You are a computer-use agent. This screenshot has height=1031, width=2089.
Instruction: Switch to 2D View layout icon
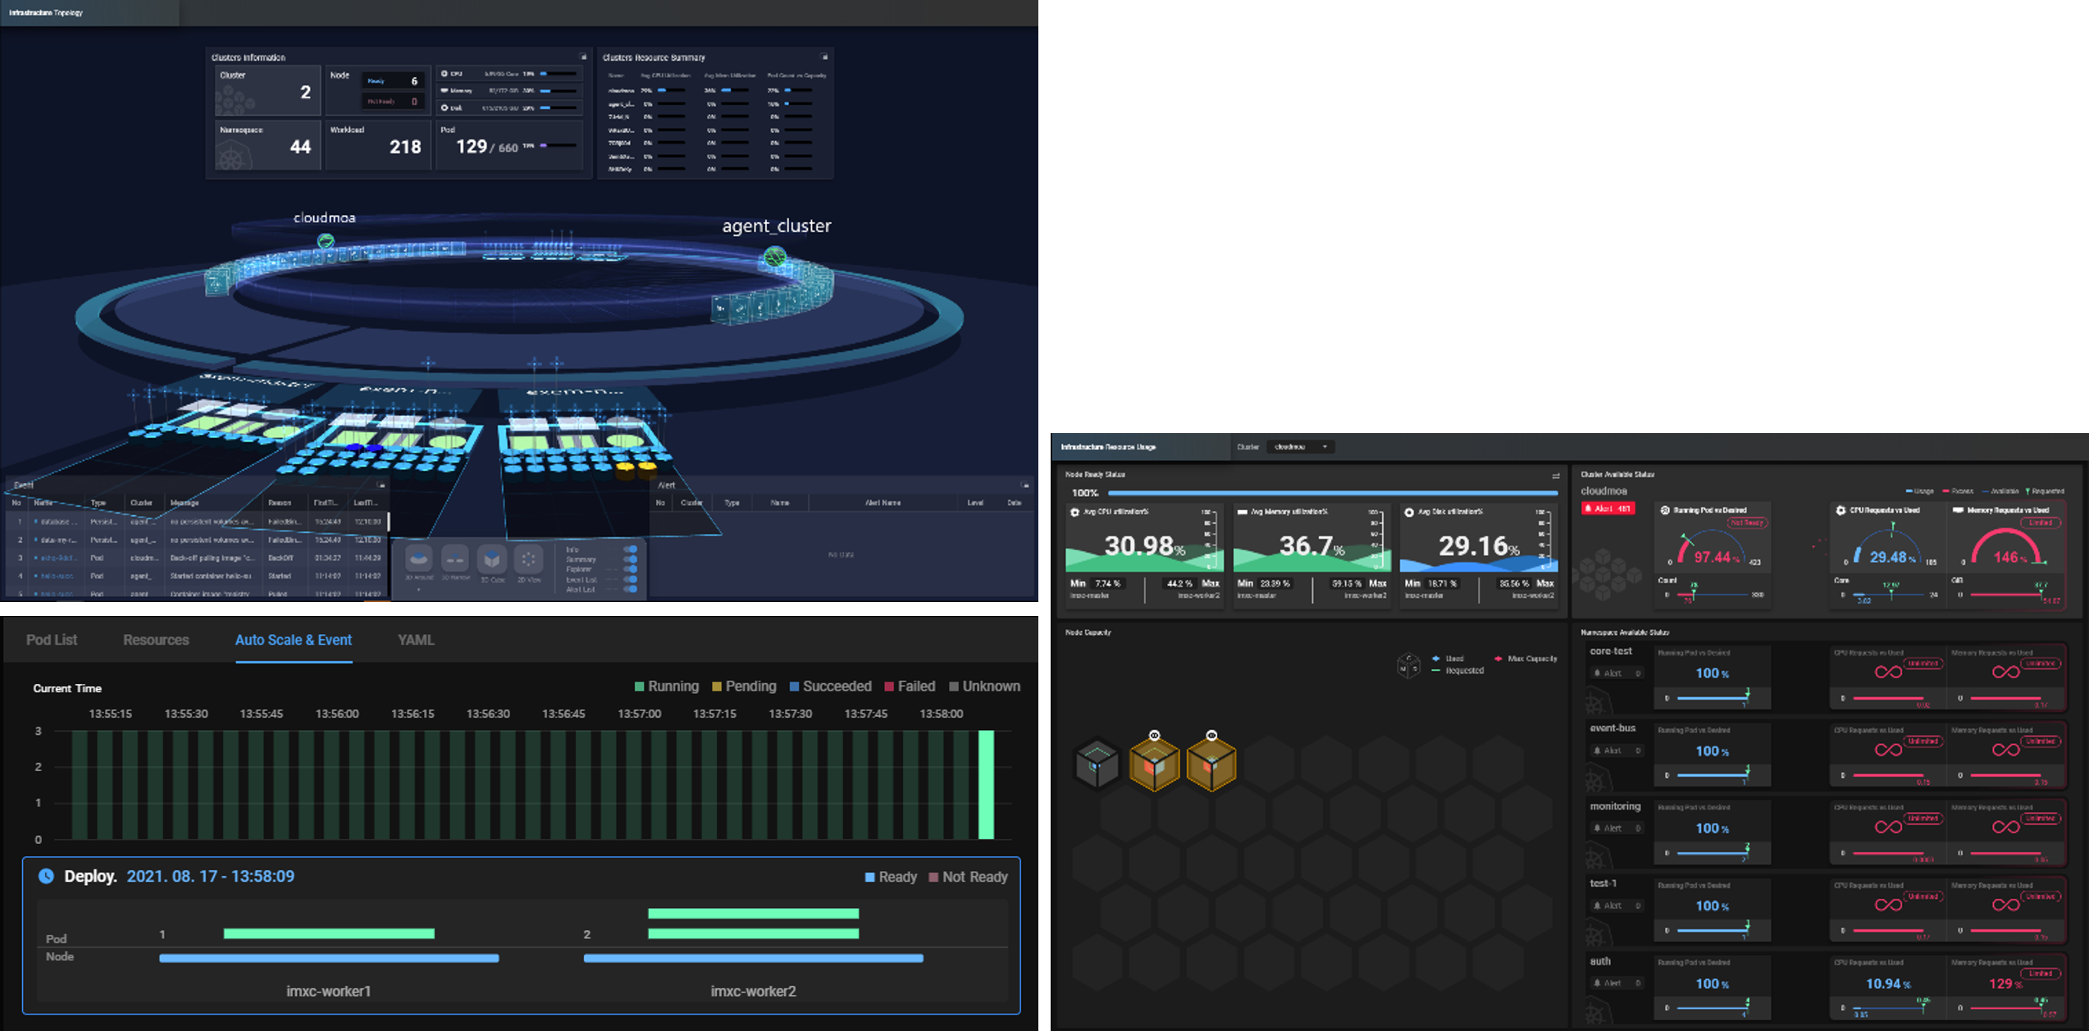click(529, 560)
